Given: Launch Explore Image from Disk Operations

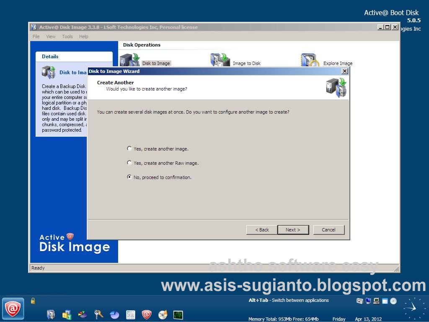Looking at the screenshot, I should (x=309, y=59).
